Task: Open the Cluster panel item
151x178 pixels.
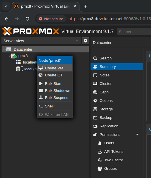Action: coord(117,84)
